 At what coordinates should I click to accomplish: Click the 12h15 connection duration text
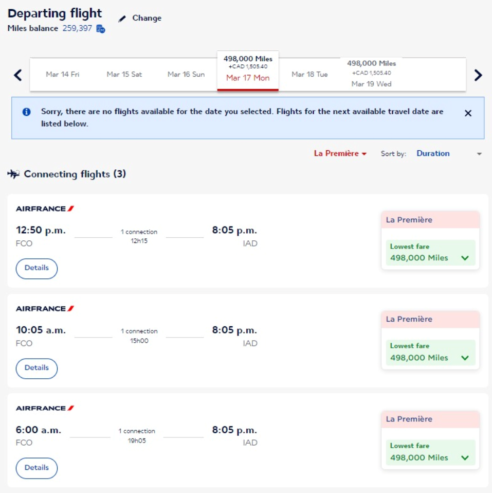[139, 241]
